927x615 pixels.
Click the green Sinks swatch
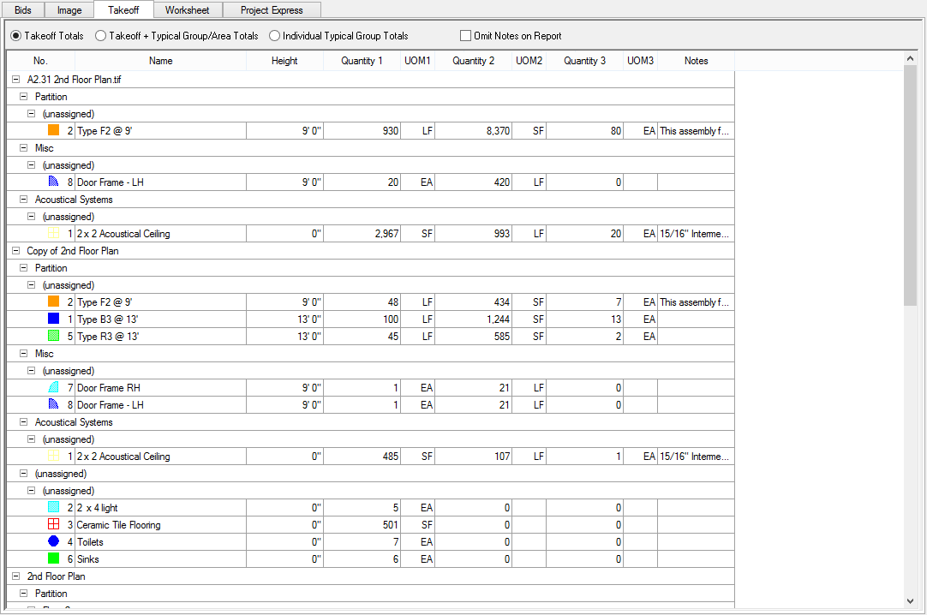pos(54,558)
